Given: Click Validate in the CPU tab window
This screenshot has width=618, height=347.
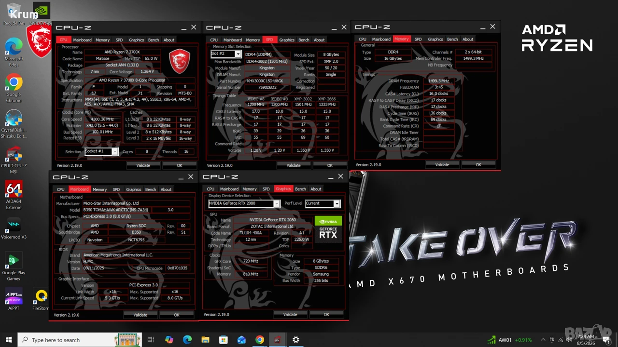Looking at the screenshot, I should 143,165.
